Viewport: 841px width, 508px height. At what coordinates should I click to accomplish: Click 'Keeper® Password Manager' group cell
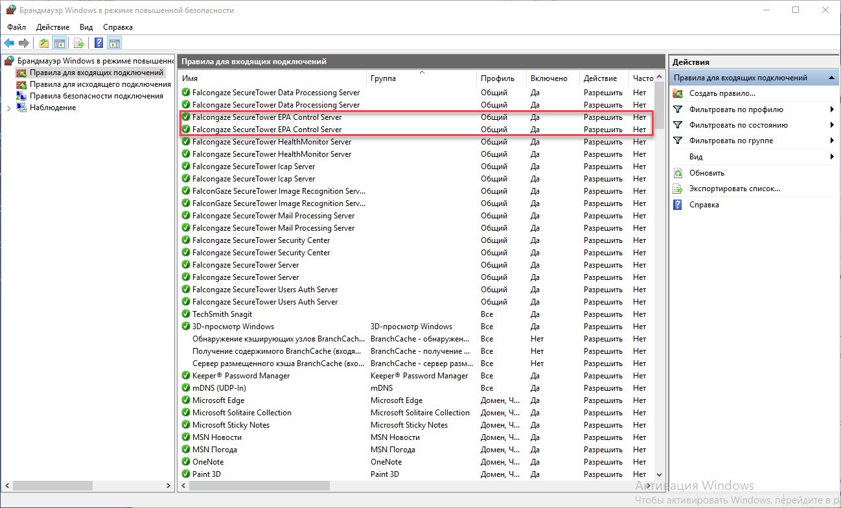(419, 376)
